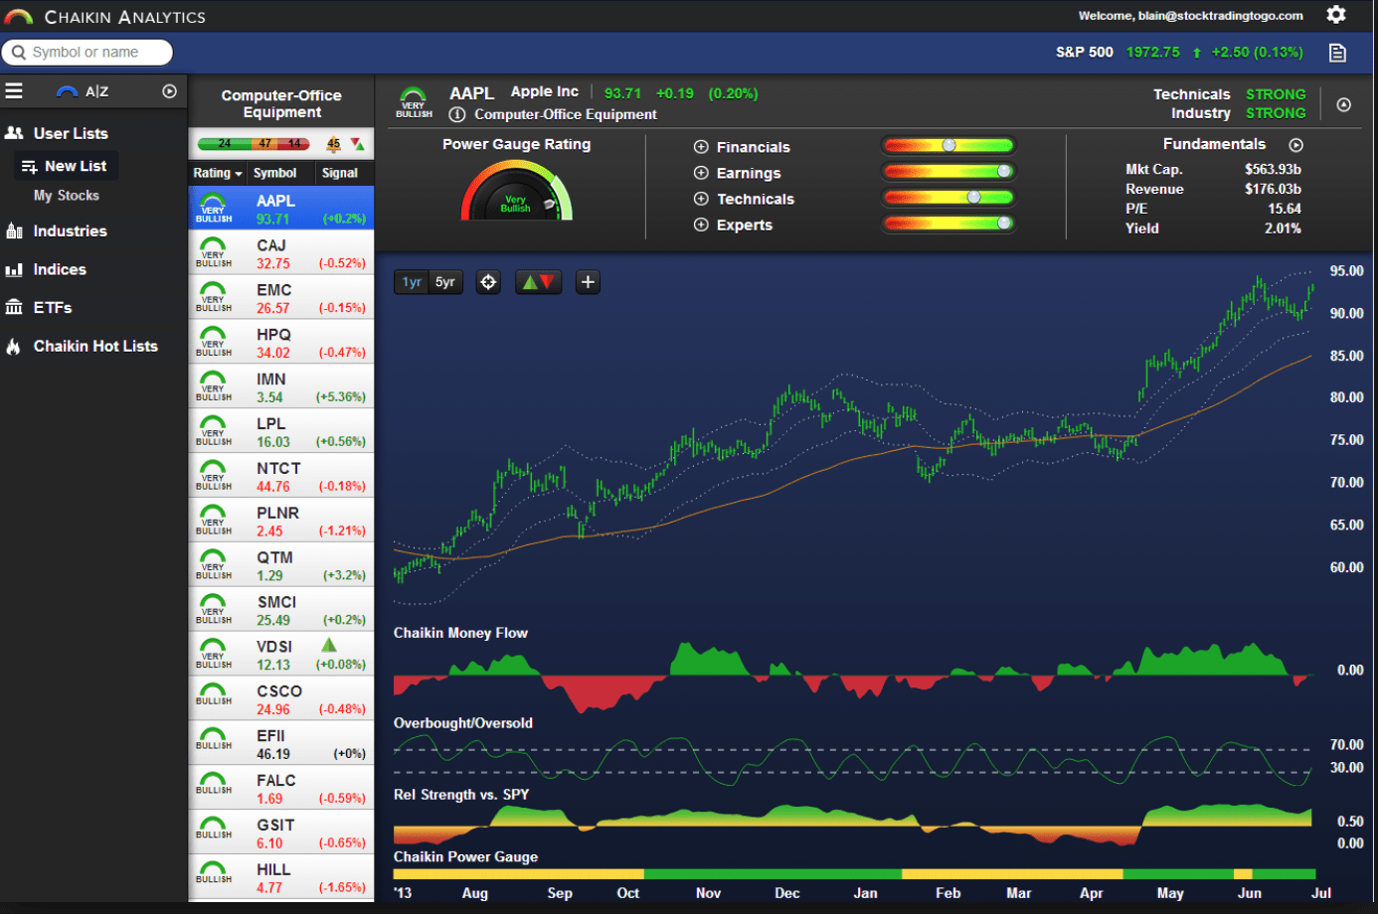
Task: Expand the Financials rating section
Action: 701,147
